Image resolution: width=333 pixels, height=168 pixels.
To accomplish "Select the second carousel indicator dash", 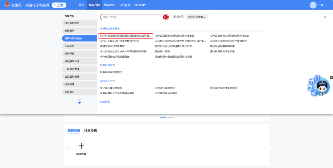I will click(171, 118).
